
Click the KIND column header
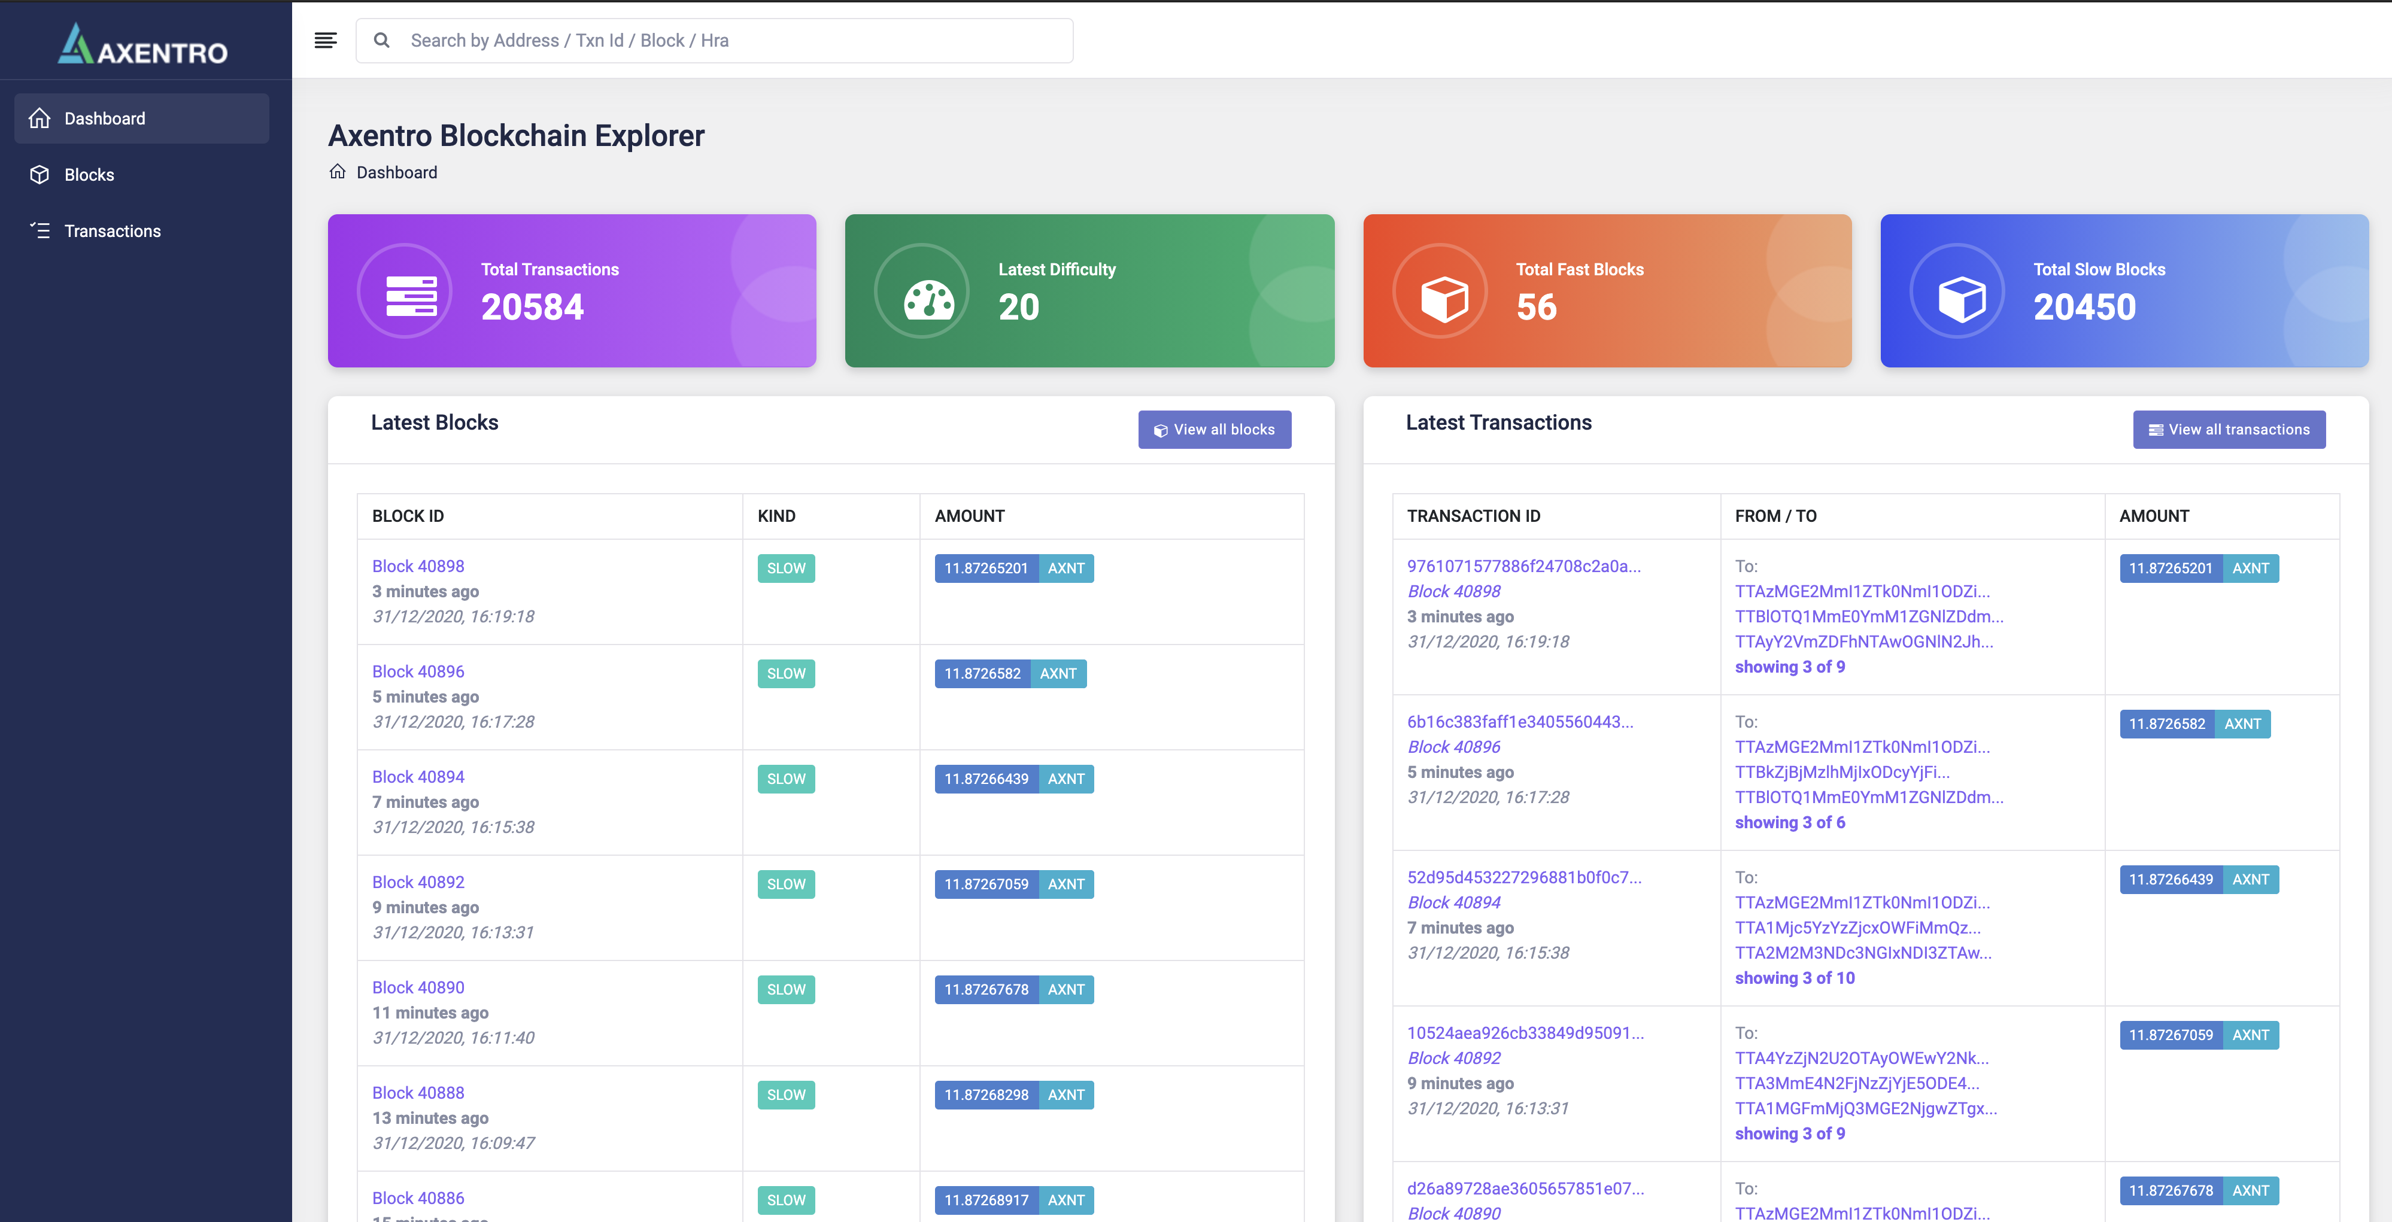(776, 515)
